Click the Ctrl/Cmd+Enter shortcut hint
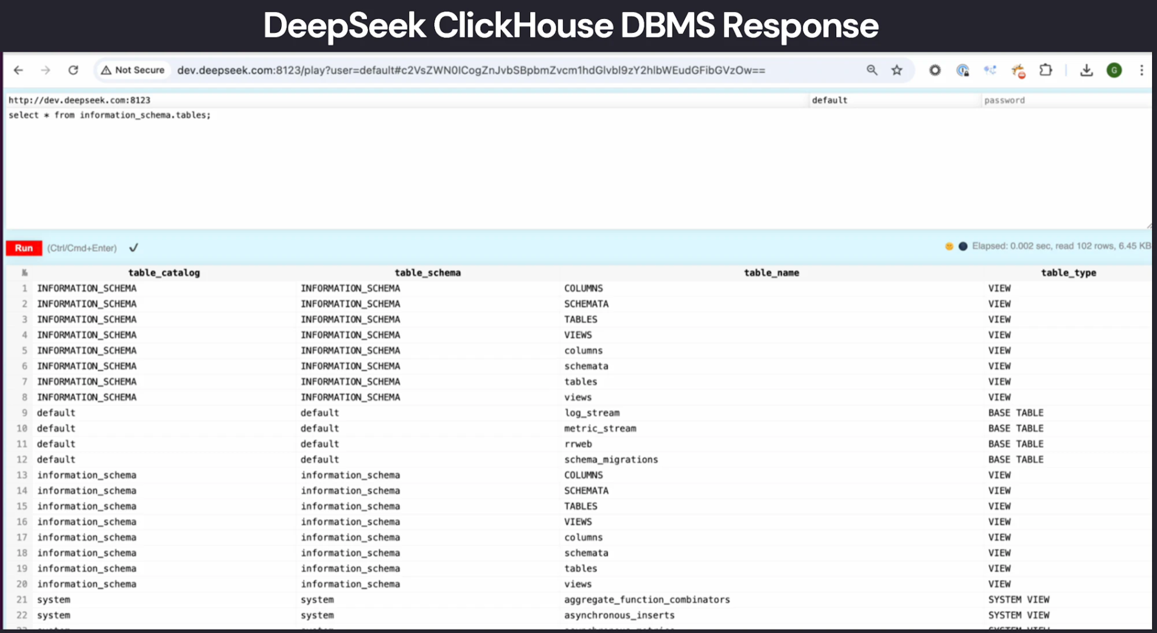This screenshot has width=1157, height=633. point(82,248)
